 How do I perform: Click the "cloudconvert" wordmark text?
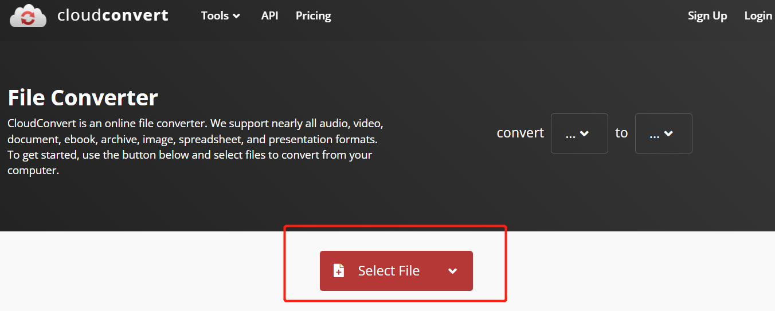click(113, 15)
